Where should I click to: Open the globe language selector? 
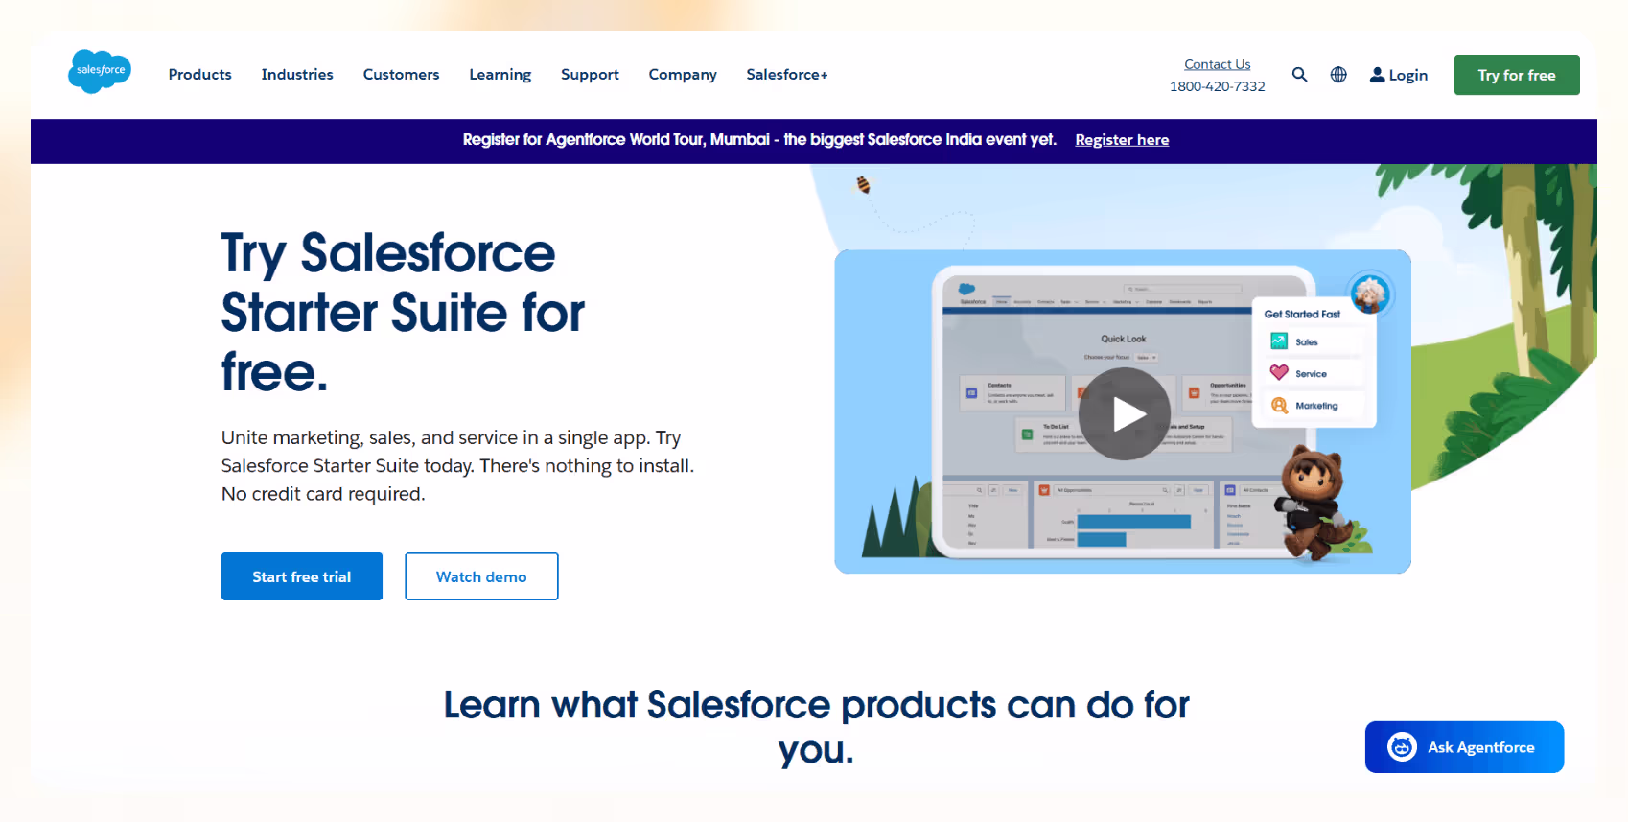pos(1338,75)
